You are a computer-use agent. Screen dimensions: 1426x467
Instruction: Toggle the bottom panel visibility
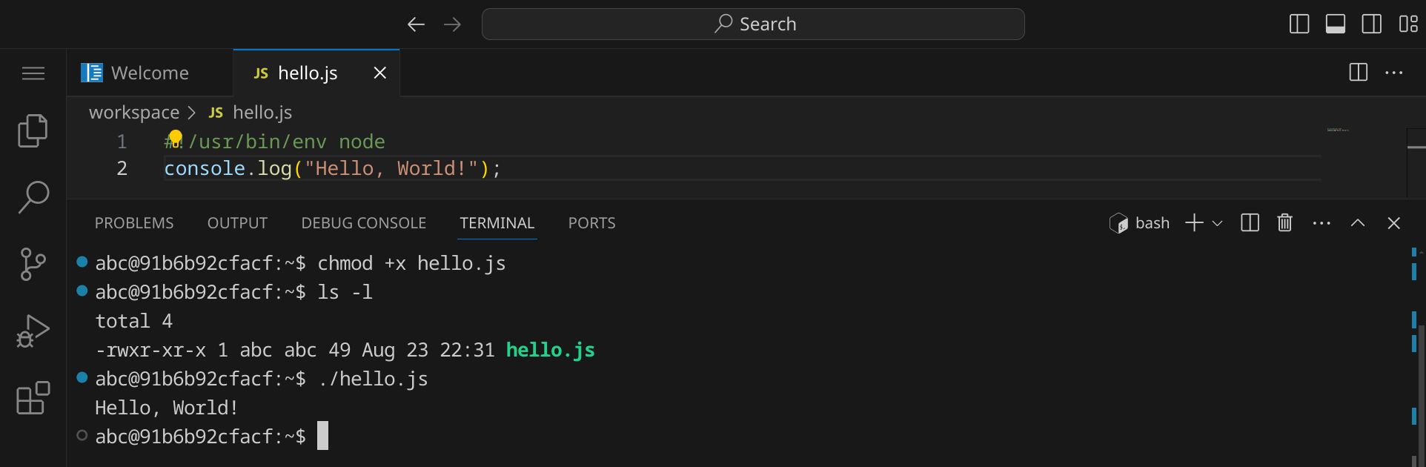point(1336,24)
